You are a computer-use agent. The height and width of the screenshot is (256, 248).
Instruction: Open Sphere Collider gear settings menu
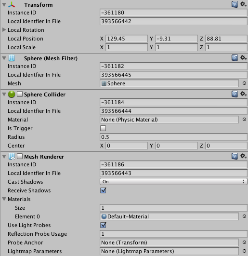pyautogui.click(x=243, y=94)
